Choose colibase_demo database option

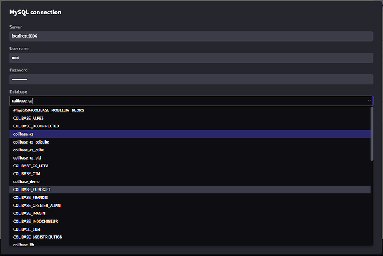pyautogui.click(x=27, y=182)
